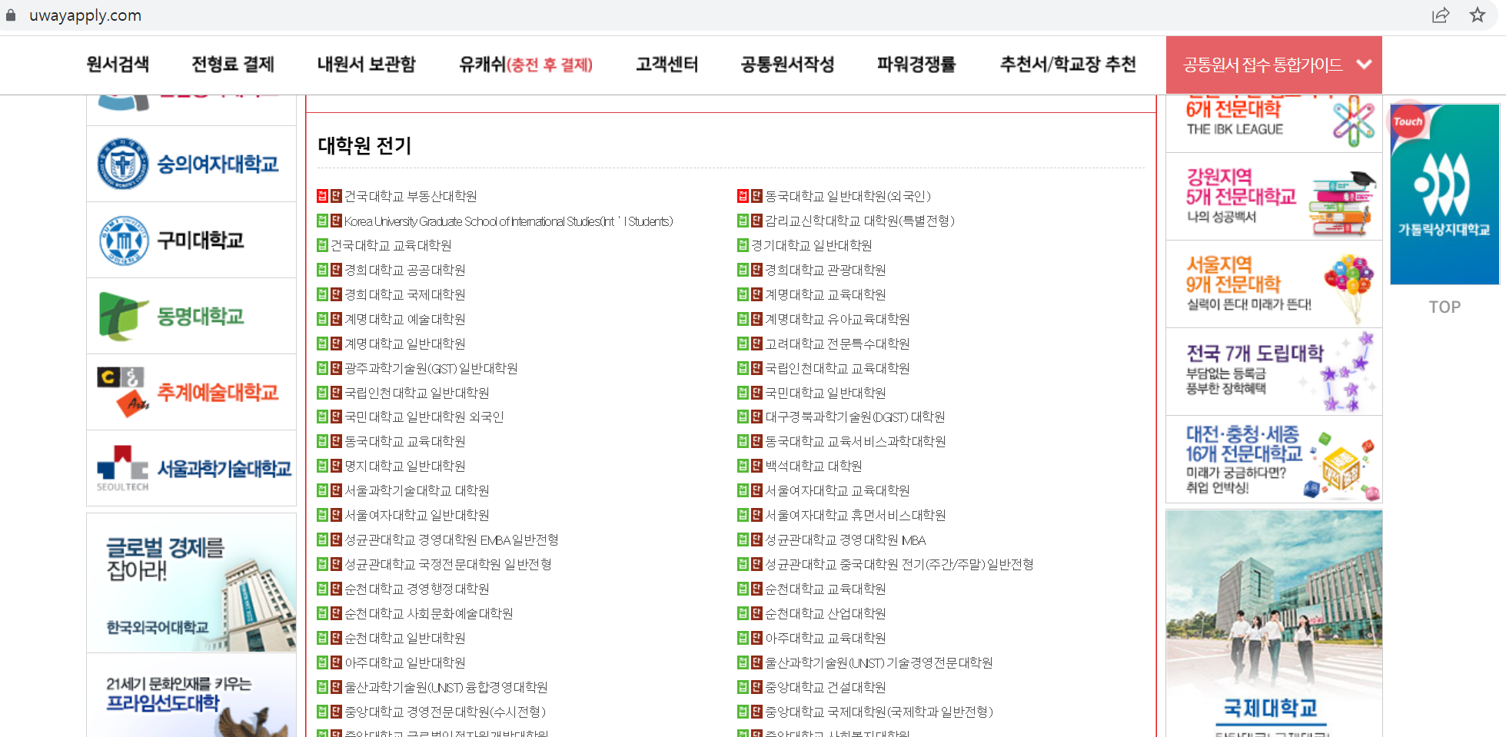This screenshot has width=1506, height=737.
Task: Open the 프라임선도대학 banner
Action: [191, 696]
